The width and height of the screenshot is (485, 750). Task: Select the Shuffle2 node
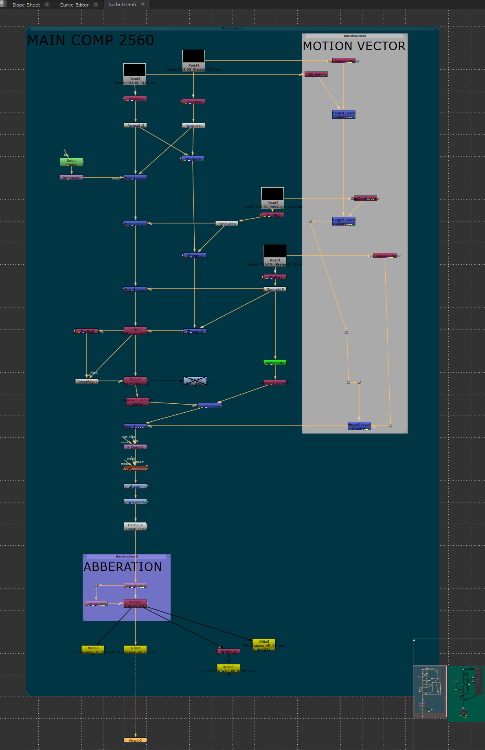tap(272, 215)
